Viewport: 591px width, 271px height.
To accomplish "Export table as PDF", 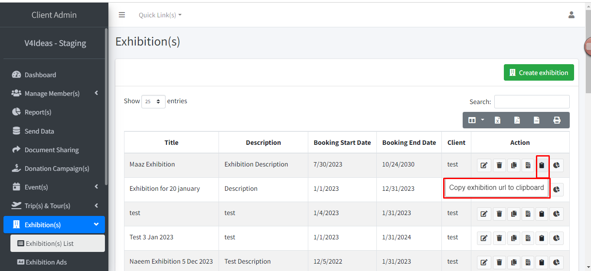I will 517,120.
